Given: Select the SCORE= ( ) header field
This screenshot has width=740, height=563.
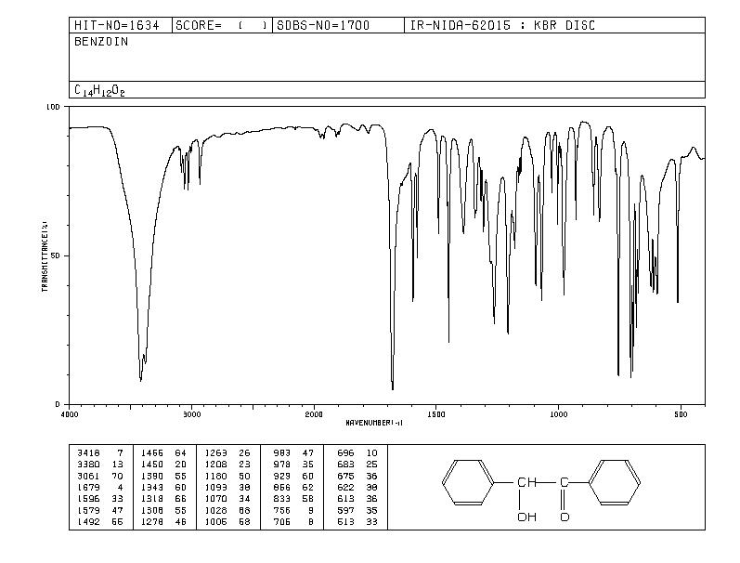Looking at the screenshot, I should click(x=222, y=25).
